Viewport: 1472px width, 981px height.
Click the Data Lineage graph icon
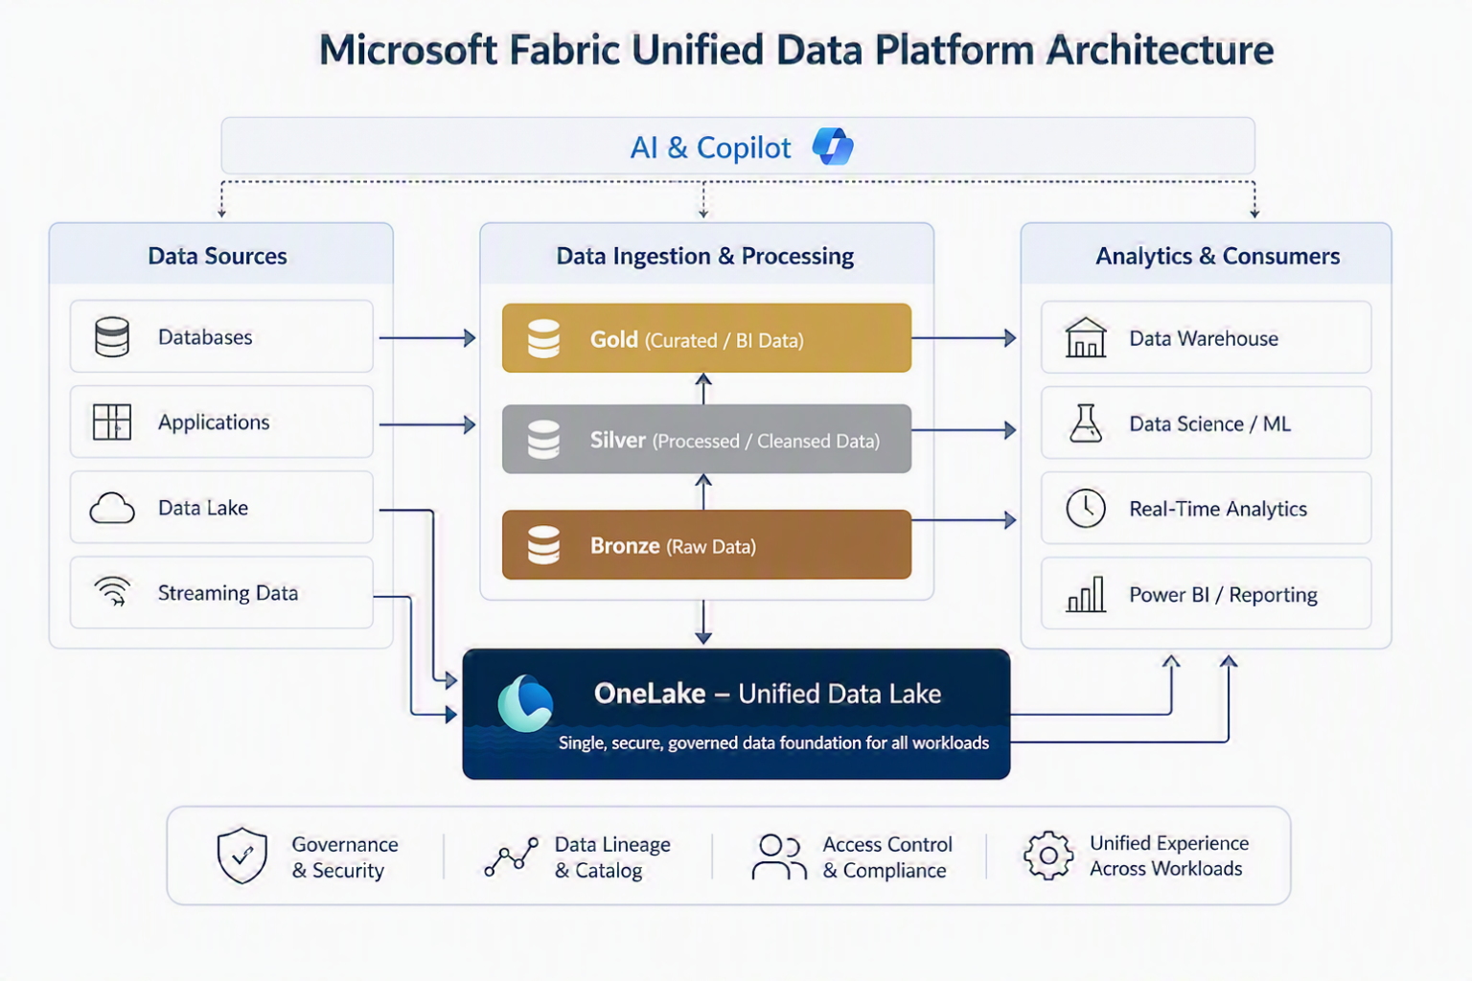(511, 856)
